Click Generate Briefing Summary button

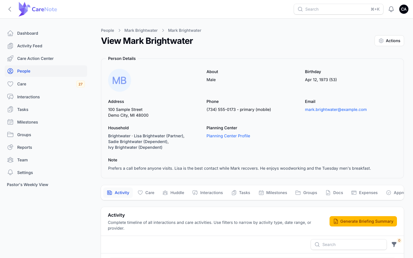363,221
